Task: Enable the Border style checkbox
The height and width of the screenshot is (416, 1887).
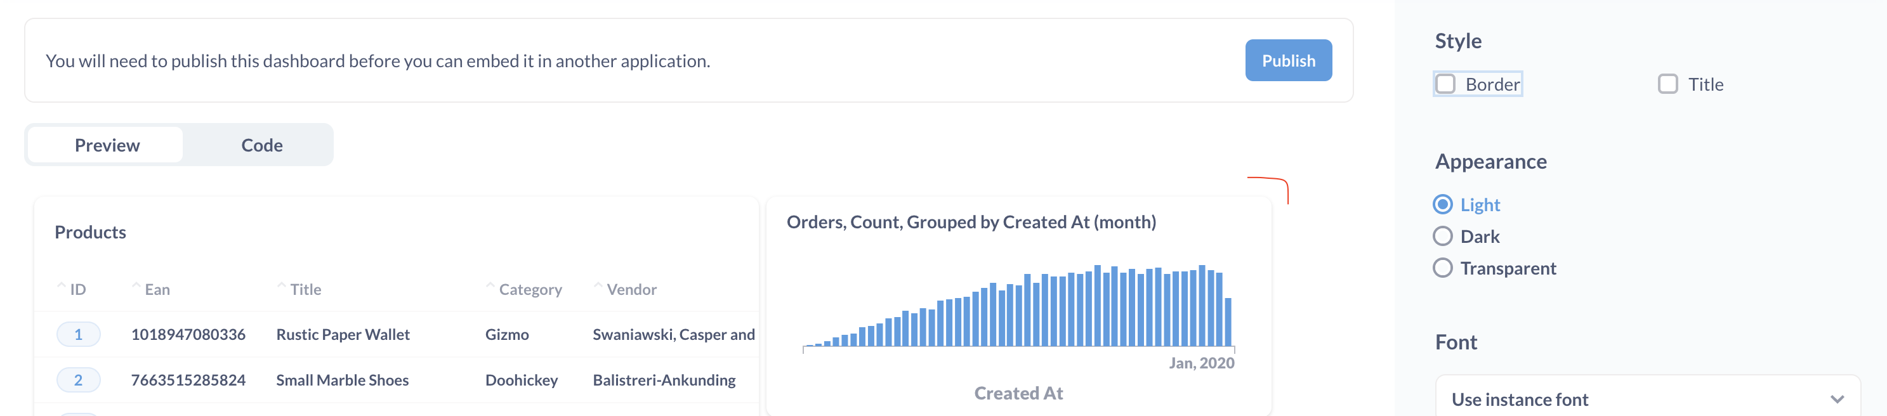Action: (1445, 84)
